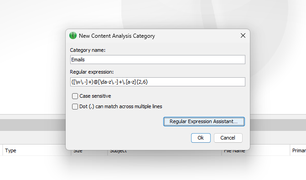Click the Regular expression label

coord(92,72)
